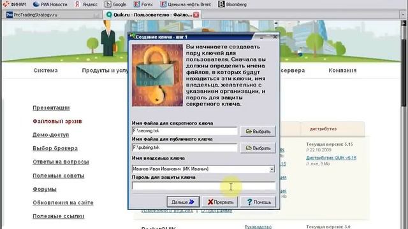The height and width of the screenshot is (229, 408).
Task: Open the Выбор брокера sidebar link
Action: point(55,148)
